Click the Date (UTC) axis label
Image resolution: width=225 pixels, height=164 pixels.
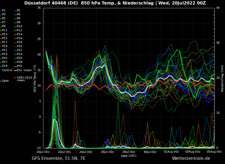[x=129, y=156]
